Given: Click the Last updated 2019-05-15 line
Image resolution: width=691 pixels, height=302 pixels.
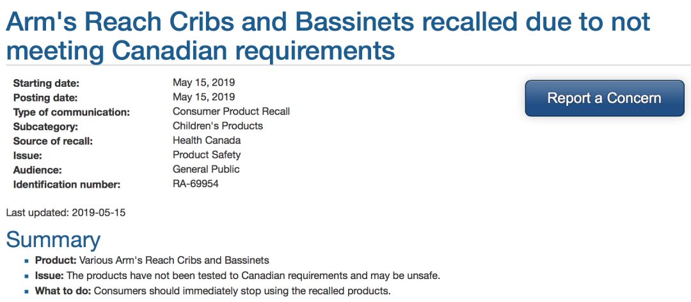Looking at the screenshot, I should coord(66,213).
